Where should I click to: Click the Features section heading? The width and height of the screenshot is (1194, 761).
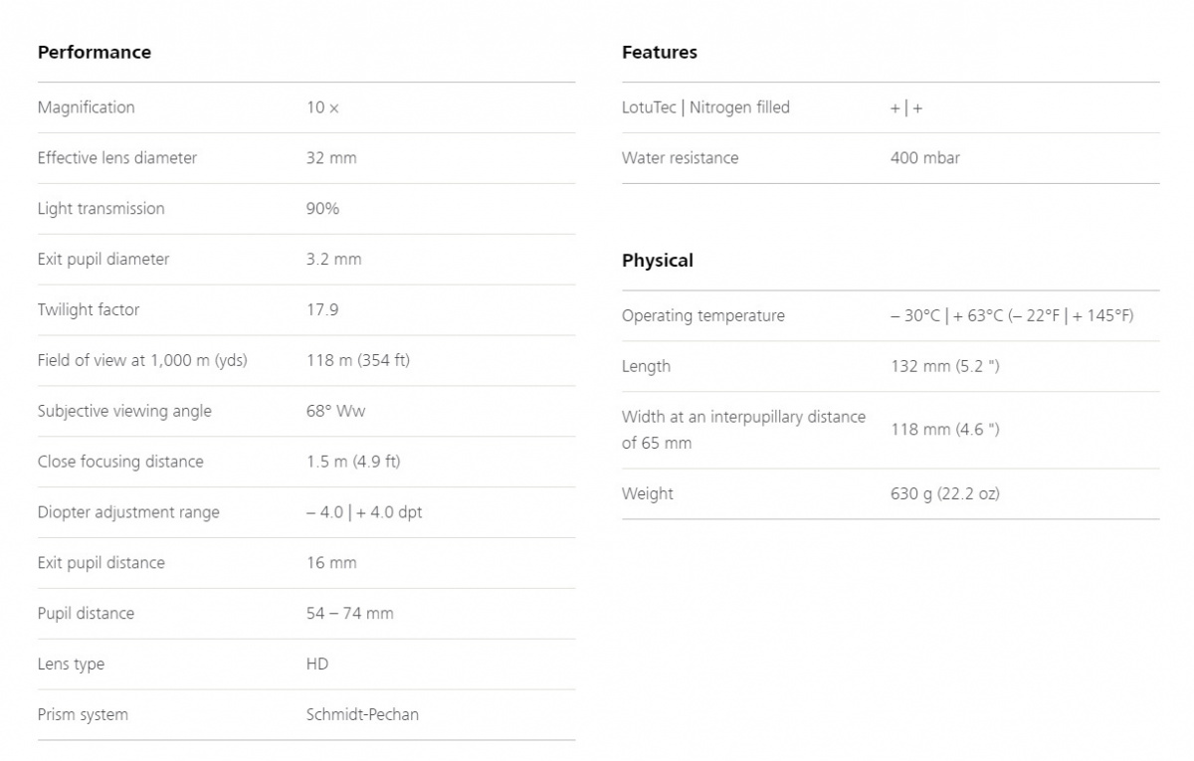point(660,53)
